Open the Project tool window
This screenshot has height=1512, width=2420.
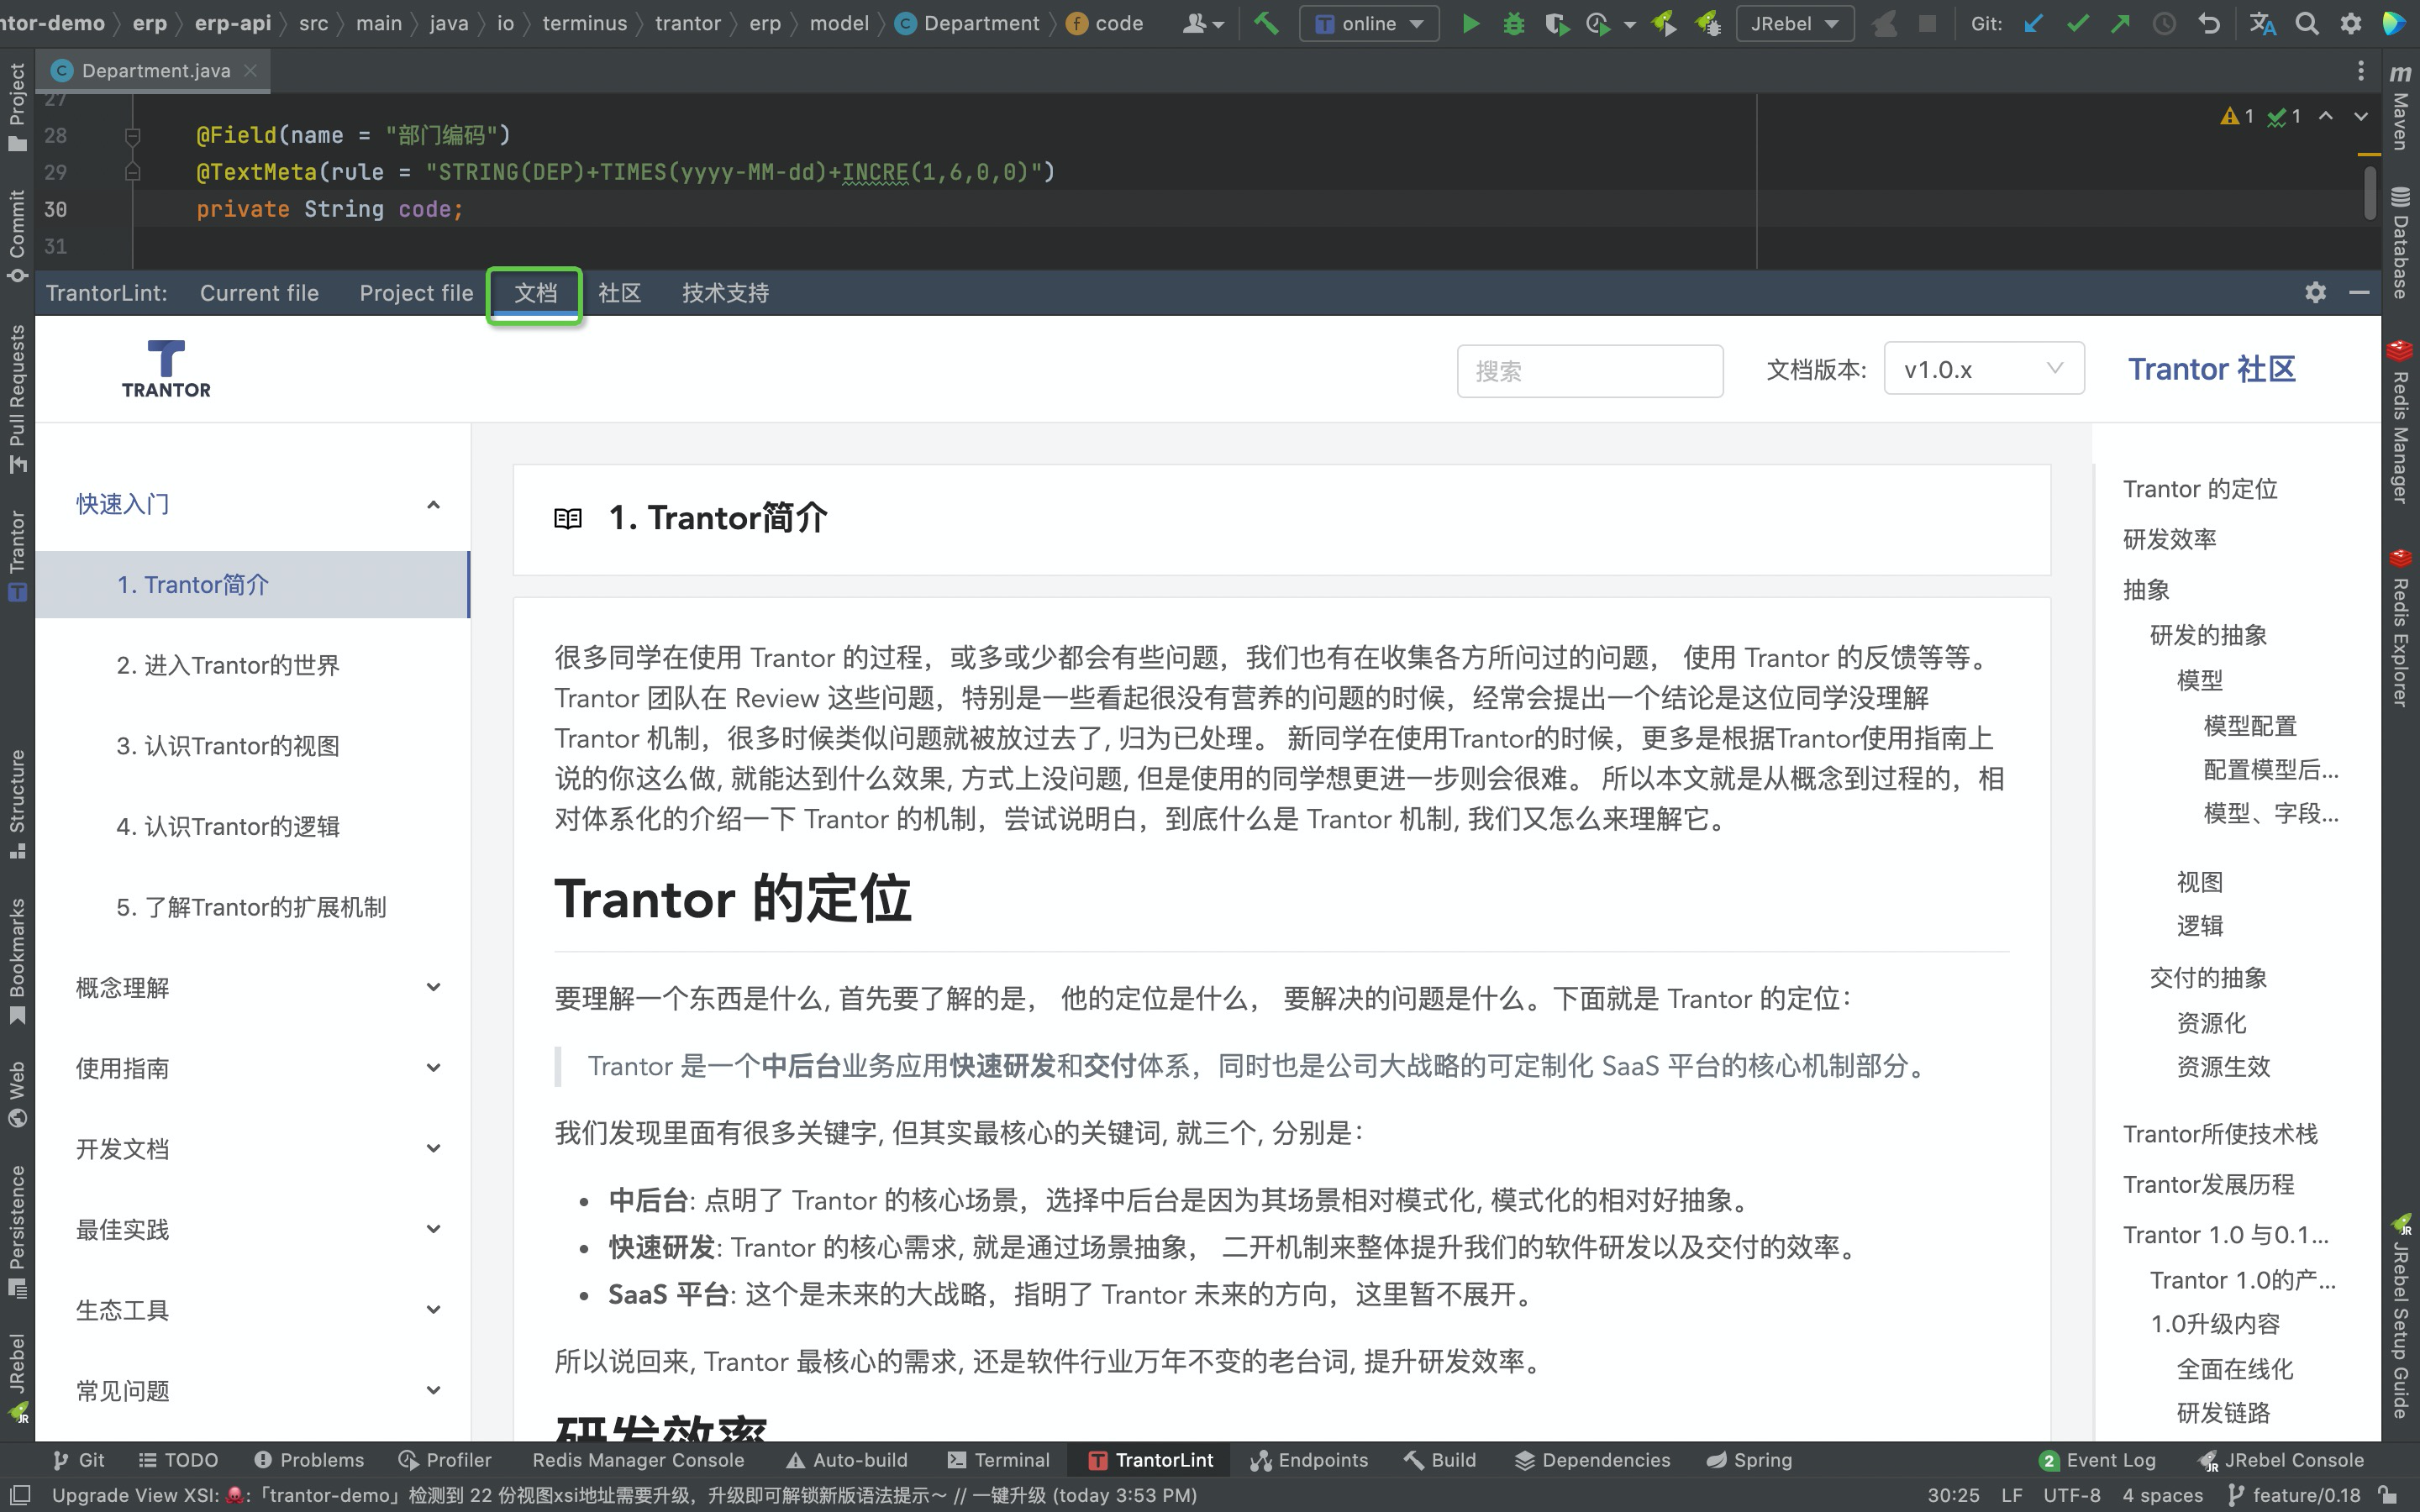(x=17, y=106)
